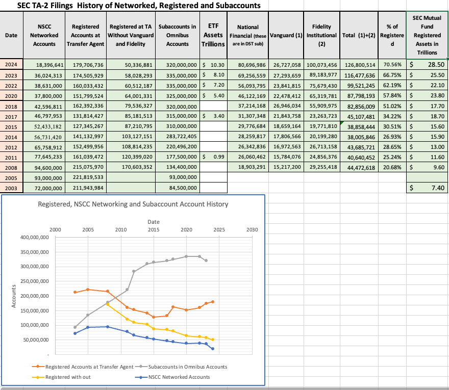
Task: Select the 'Fidelity Institutional (2)' header cell
Action: click(321, 35)
